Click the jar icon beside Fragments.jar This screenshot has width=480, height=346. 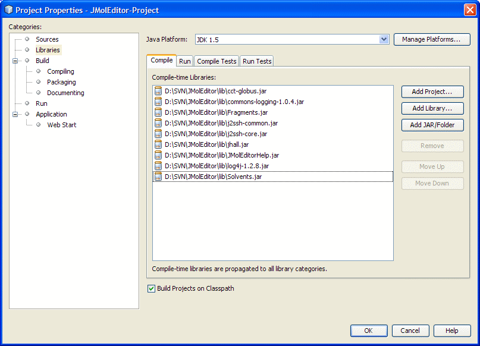(x=158, y=112)
